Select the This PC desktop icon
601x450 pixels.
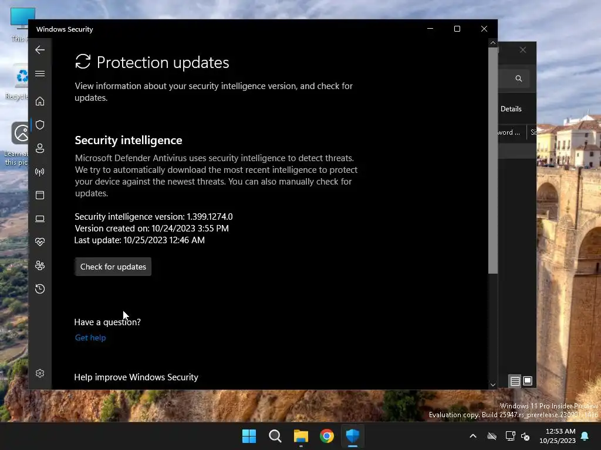point(19,23)
